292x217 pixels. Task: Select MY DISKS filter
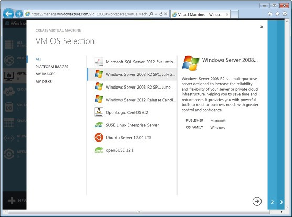(x=44, y=82)
